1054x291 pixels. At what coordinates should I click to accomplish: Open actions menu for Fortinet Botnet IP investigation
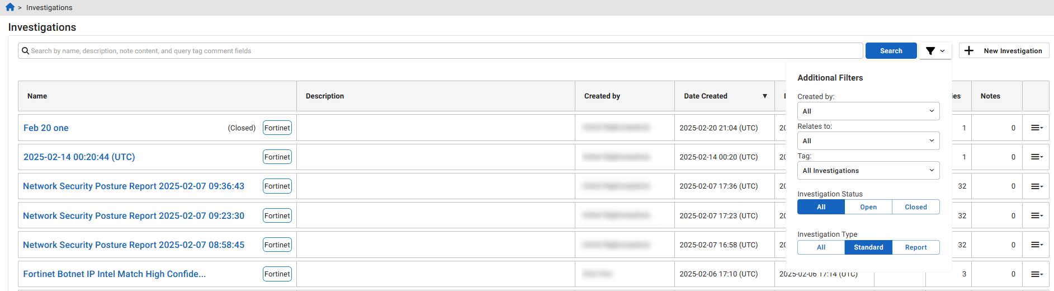coord(1036,274)
